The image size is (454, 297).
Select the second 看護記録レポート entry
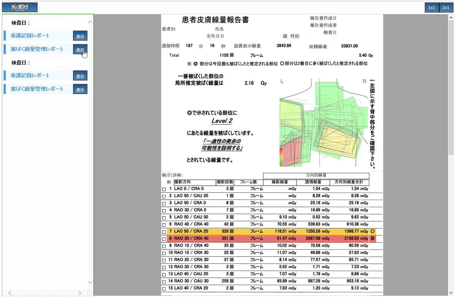pos(37,75)
